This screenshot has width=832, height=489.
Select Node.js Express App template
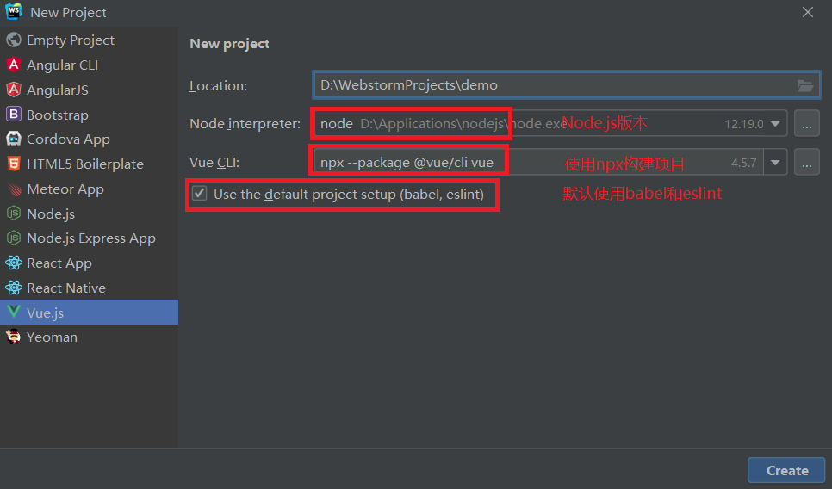tap(90, 238)
